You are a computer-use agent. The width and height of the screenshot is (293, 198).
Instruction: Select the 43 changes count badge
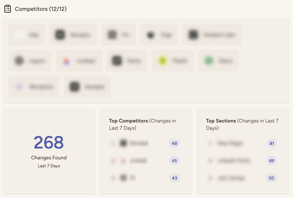[x=174, y=178]
